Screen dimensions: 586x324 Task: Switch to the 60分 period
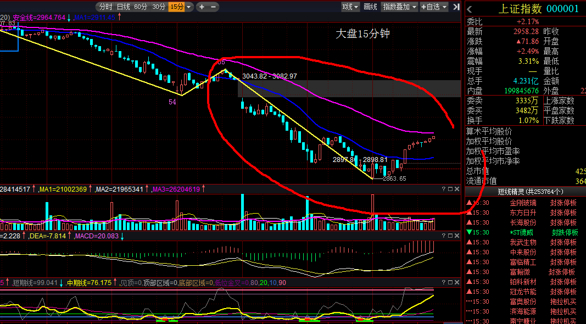coord(141,7)
